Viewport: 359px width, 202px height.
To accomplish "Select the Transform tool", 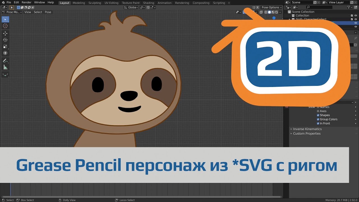I will click(5, 53).
